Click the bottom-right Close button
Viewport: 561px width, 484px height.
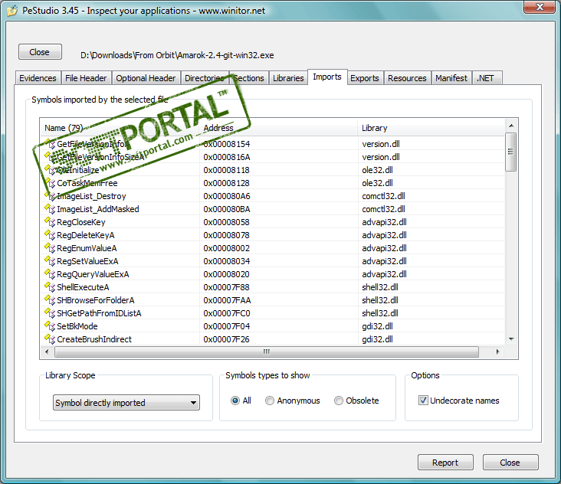point(510,463)
